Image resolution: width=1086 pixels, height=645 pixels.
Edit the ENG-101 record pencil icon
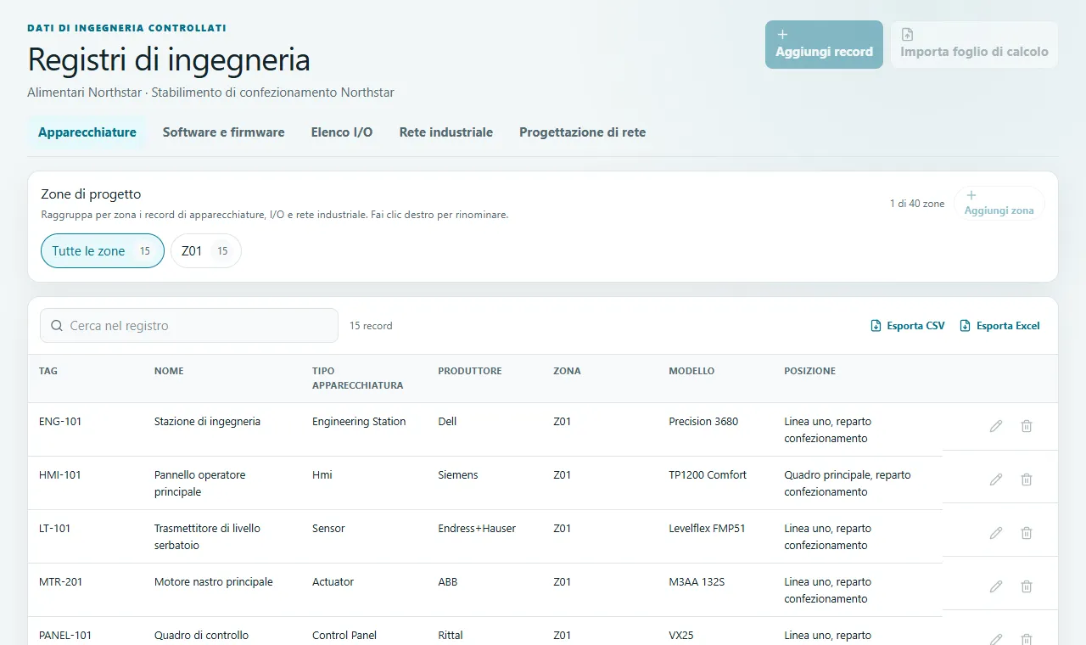point(996,426)
